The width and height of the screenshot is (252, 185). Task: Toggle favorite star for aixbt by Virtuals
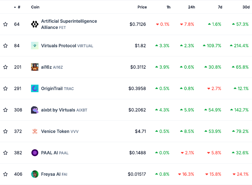click(x=5, y=110)
